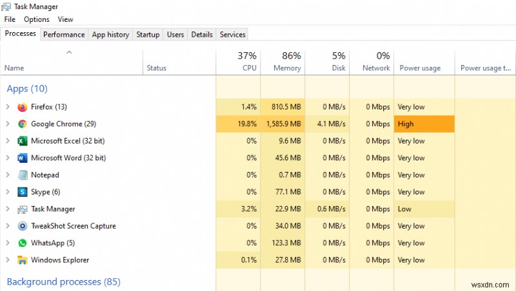Click the Microsoft Excel icon
This screenshot has width=516, height=291.
[x=23, y=141]
